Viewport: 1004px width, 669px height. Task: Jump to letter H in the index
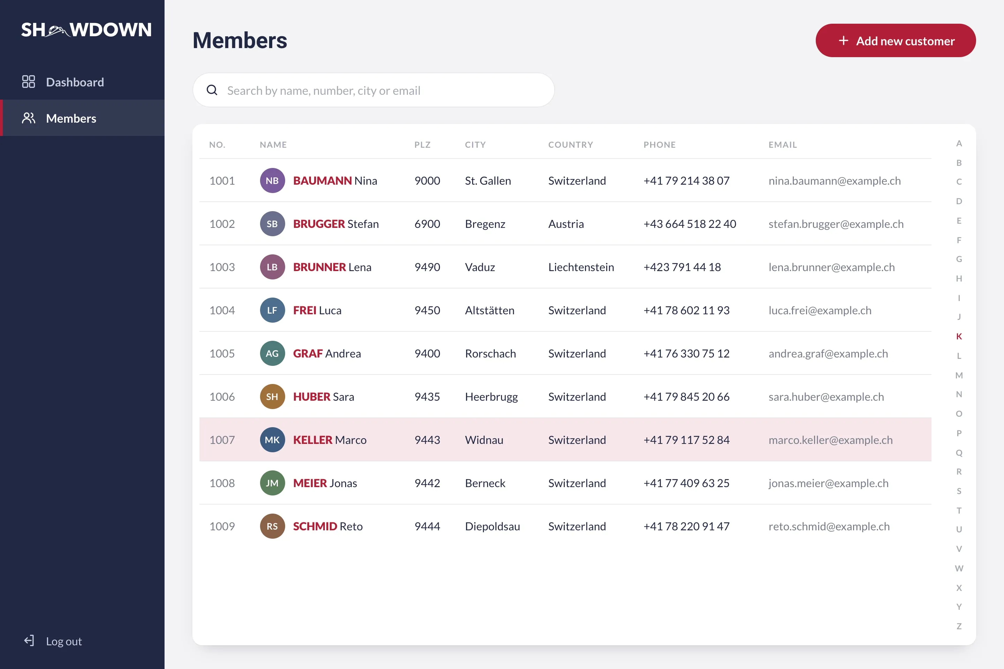coord(959,279)
